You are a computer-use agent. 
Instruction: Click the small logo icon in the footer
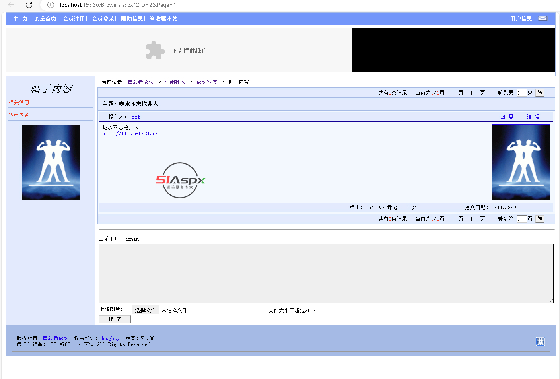pos(541,341)
